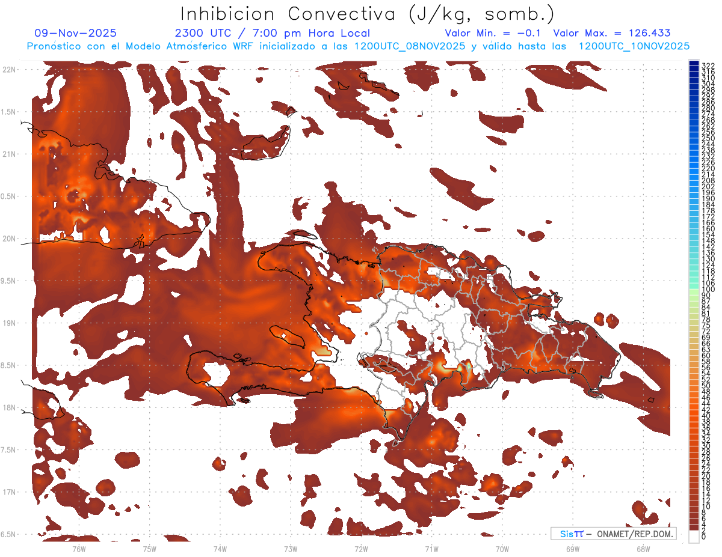Click the 17N latitude label
This screenshot has height=557, width=722.
point(9,492)
